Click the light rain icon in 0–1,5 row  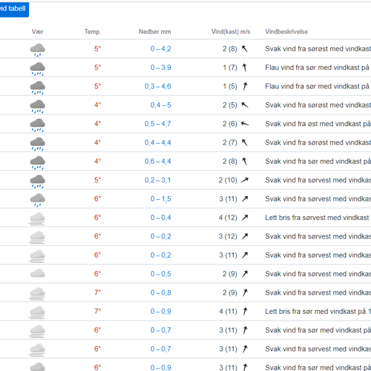(x=38, y=200)
